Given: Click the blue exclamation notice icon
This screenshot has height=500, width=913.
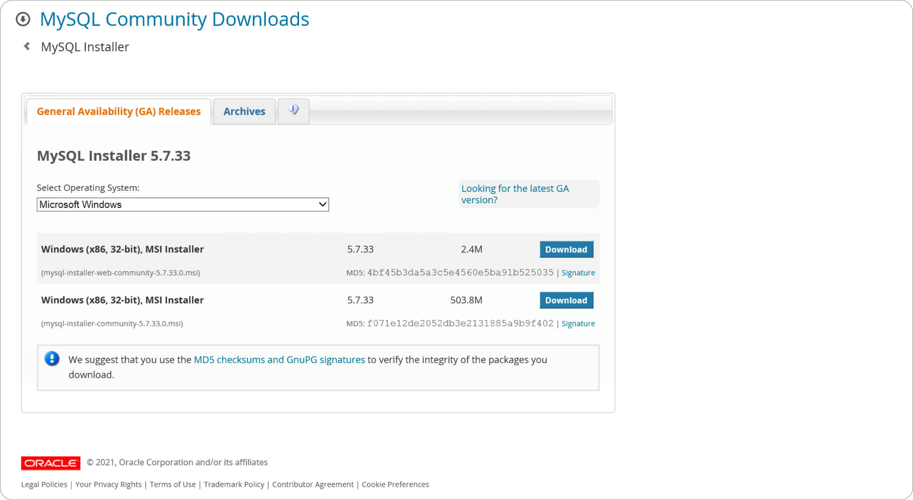Looking at the screenshot, I should [x=52, y=359].
